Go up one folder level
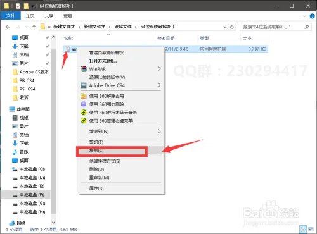 [34, 27]
